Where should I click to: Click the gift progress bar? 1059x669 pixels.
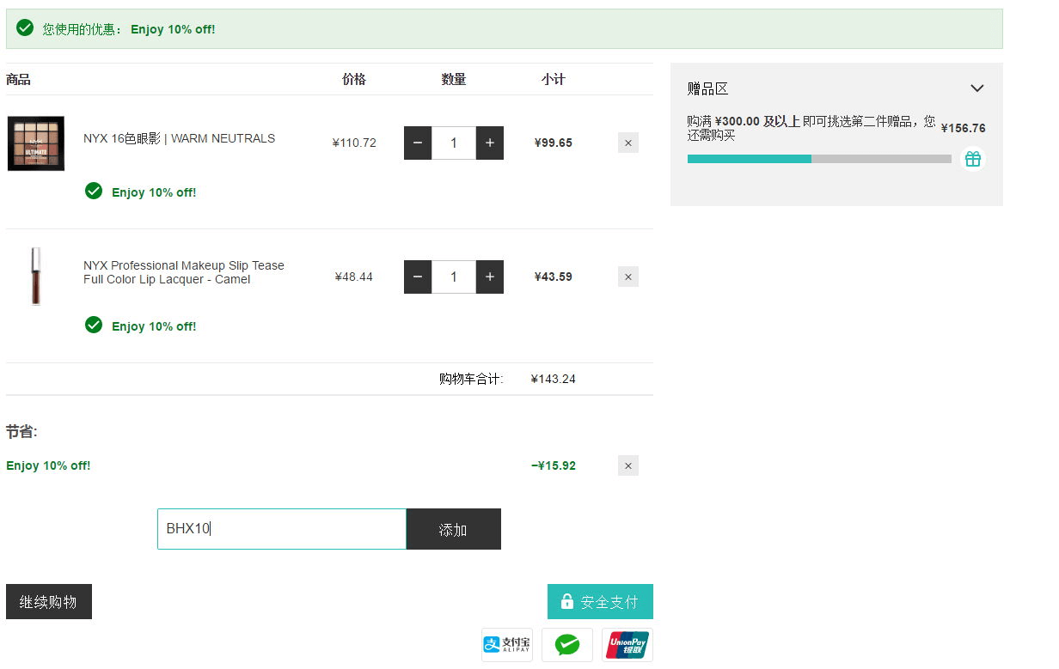(819, 159)
